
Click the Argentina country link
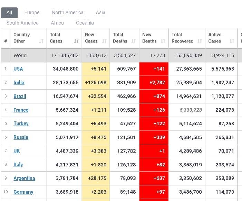click(24, 178)
